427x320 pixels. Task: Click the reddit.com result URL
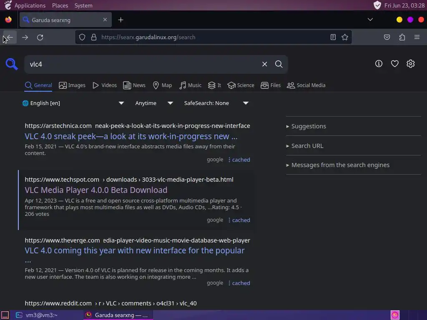tap(111, 303)
